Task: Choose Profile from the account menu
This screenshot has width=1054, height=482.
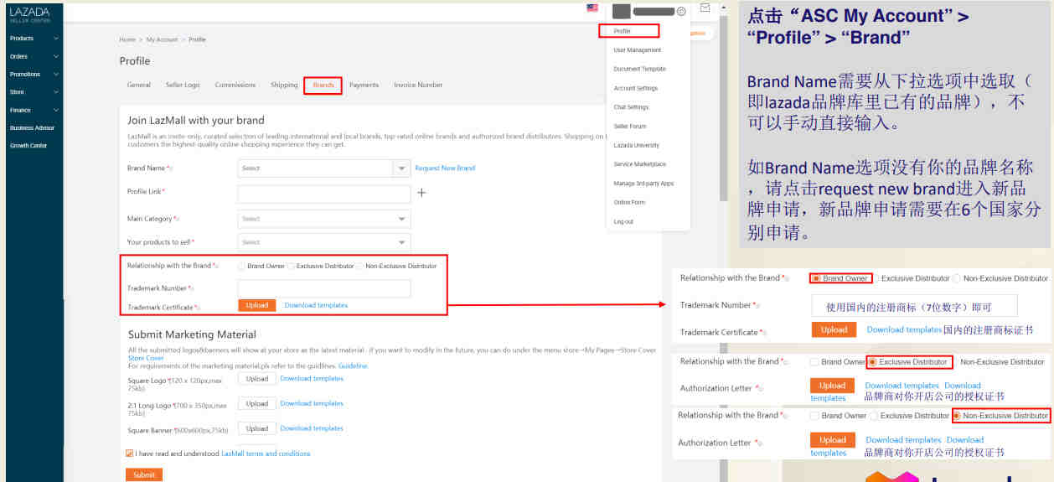Action: 623,31
